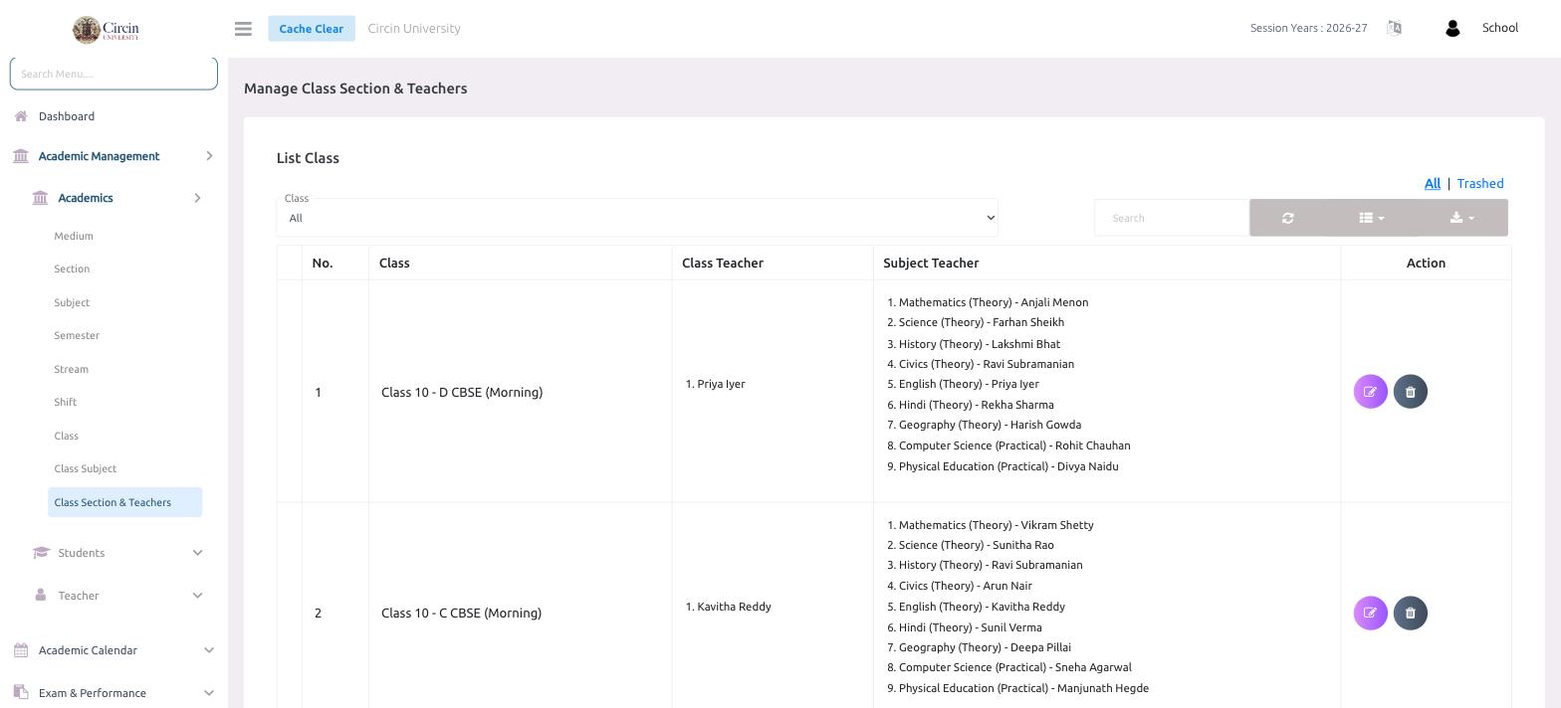The width and height of the screenshot is (1561, 708).
Task: Refresh the class list table
Action: (1287, 218)
